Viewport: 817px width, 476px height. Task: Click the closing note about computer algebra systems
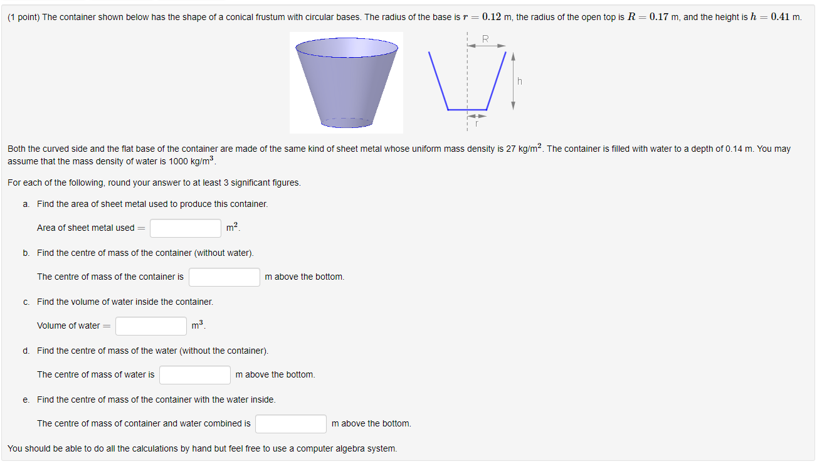click(201, 448)
